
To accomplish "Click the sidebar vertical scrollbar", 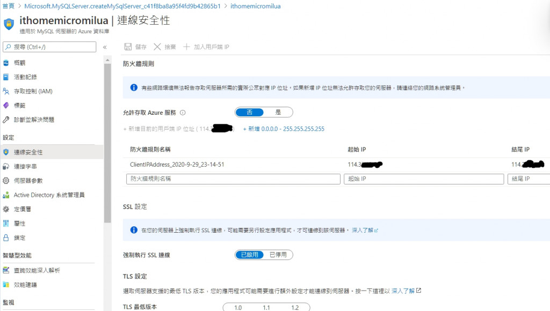I will pos(107,143).
